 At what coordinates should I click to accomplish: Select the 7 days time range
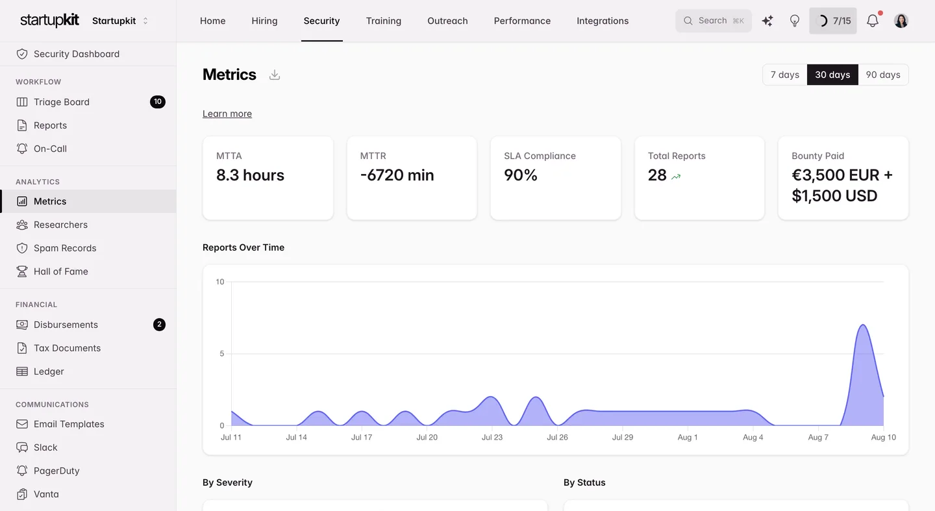pyautogui.click(x=784, y=75)
